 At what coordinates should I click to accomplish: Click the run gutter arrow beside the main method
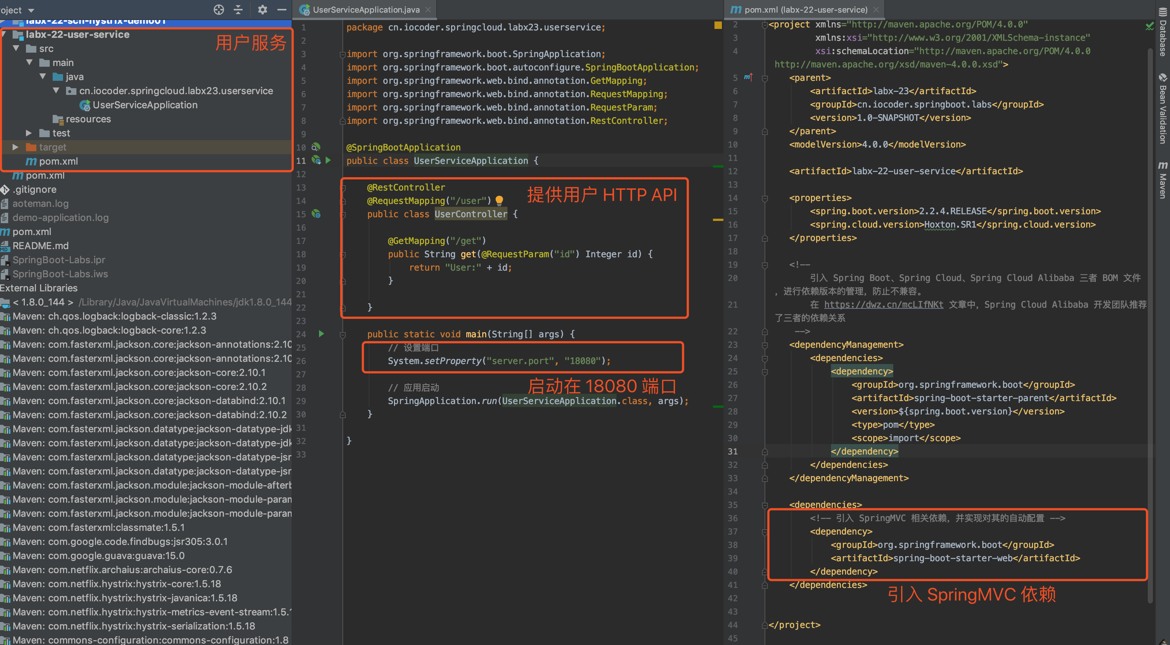pyautogui.click(x=322, y=334)
